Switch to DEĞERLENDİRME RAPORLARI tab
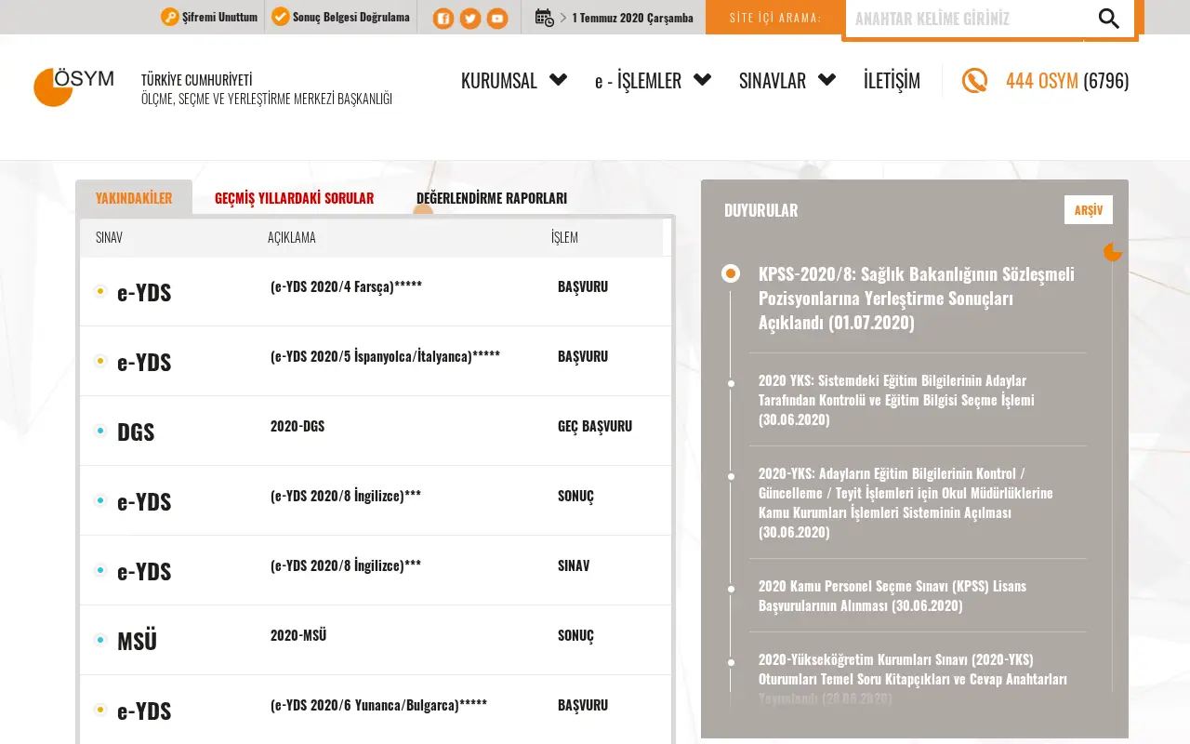Viewport: 1190px width, 744px height. pyautogui.click(x=492, y=198)
